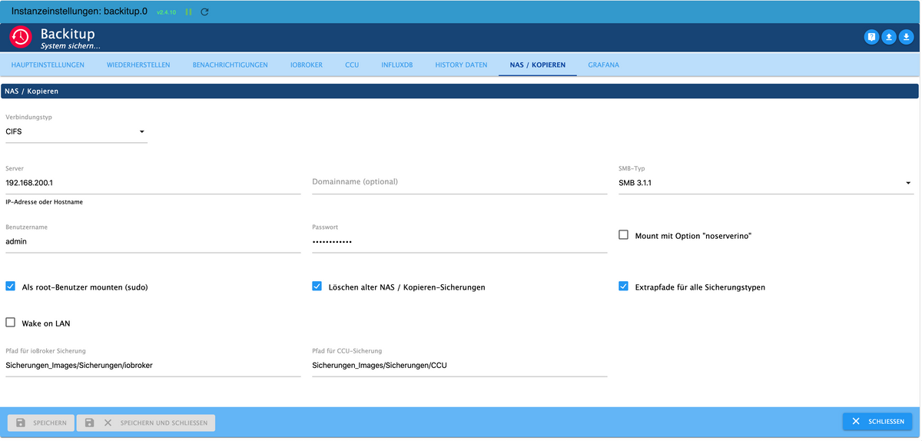Open the SMB-Typ dropdown
This screenshot has height=441, width=922.
click(766, 184)
